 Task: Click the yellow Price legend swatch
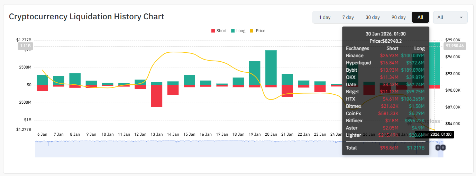coord(252,31)
